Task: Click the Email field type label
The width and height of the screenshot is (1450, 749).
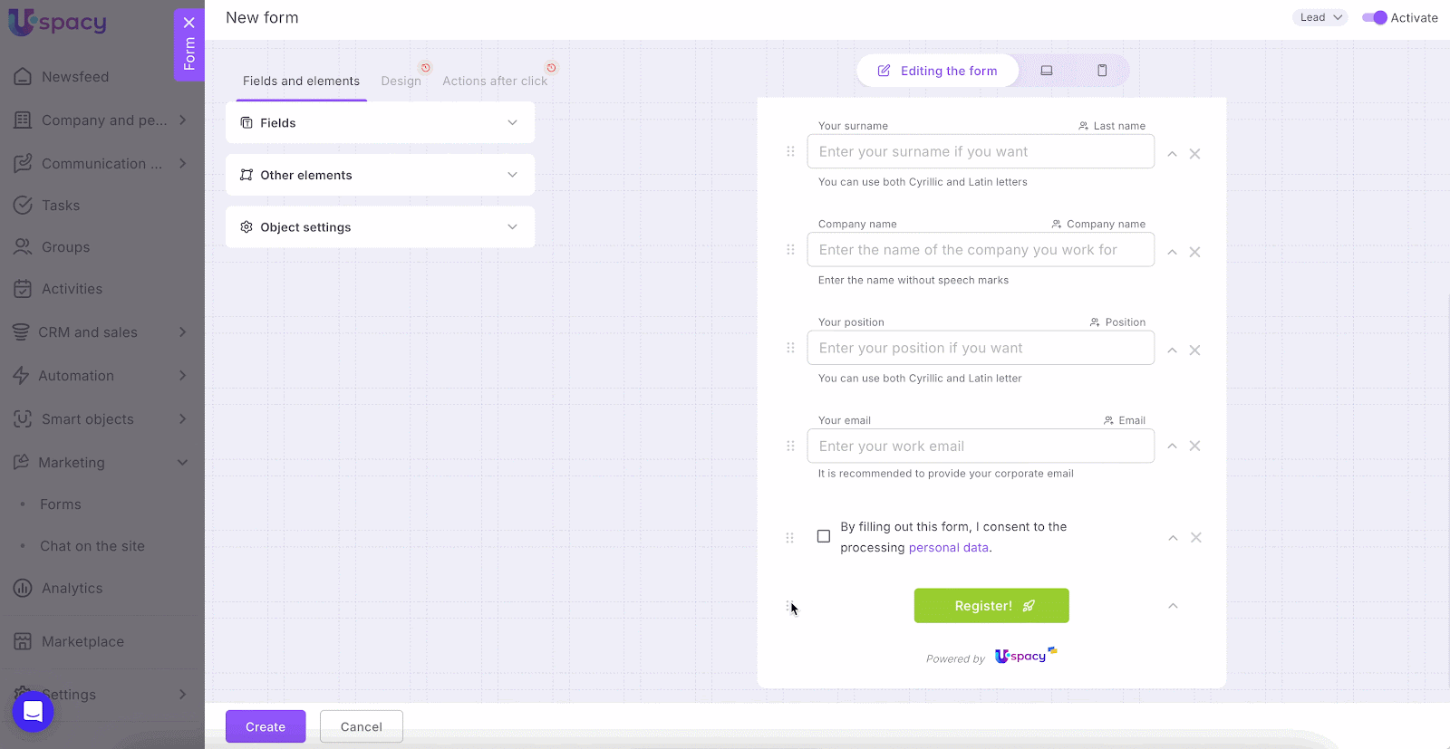Action: 1125,420
